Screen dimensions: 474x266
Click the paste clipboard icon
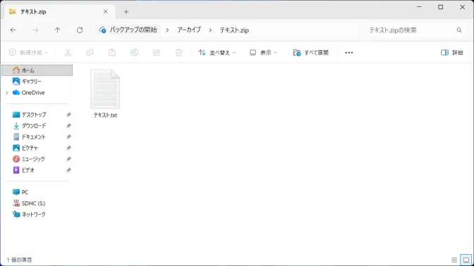112,53
